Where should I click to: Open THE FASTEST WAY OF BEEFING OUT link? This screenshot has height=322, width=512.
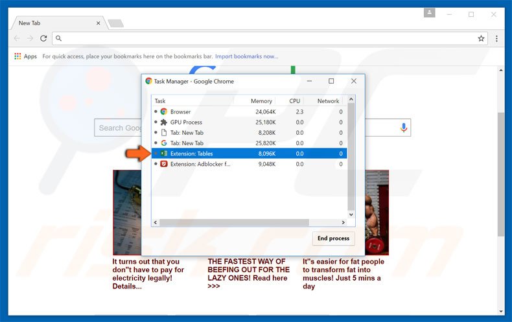click(248, 273)
